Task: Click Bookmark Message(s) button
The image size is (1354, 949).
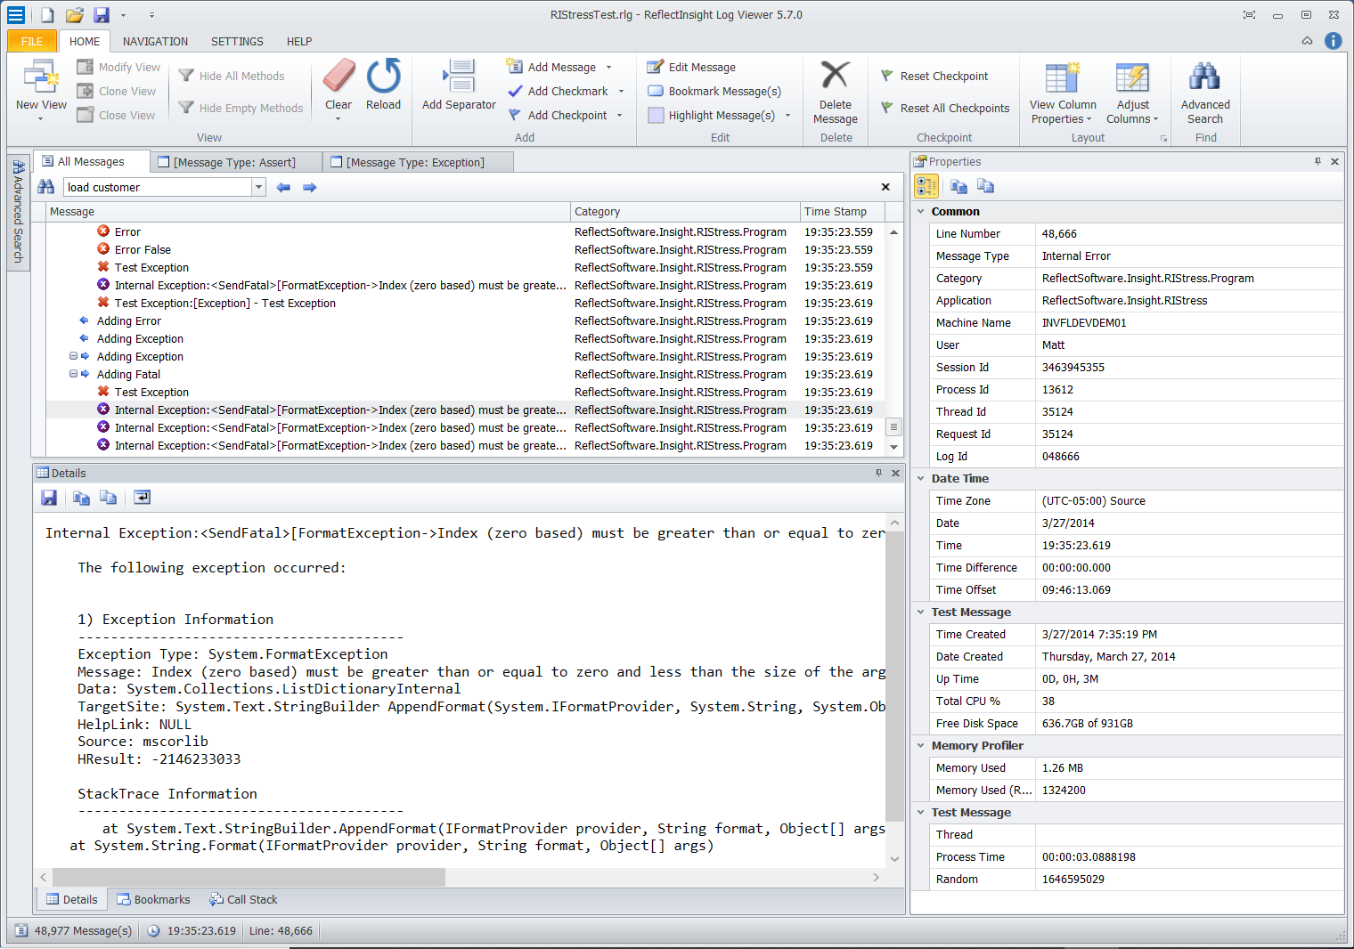Action: click(714, 92)
